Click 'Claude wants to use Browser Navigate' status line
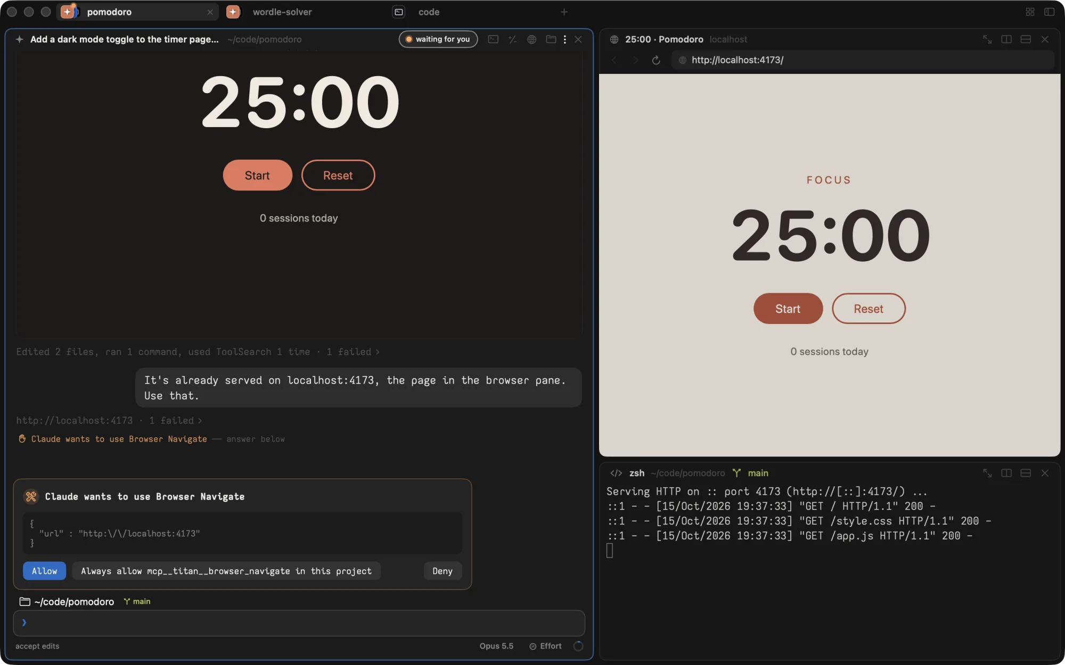The height and width of the screenshot is (665, 1065). coord(119,439)
